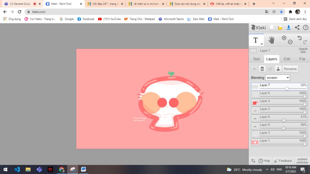Open the Google bookmark
Screen dimensions: 310x174
coord(67,19)
